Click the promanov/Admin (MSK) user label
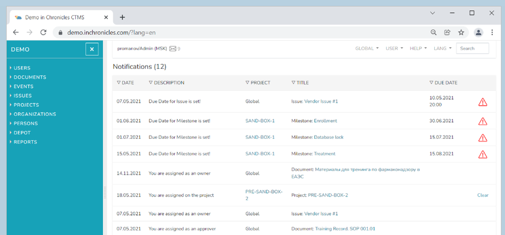The width and height of the screenshot is (505, 235). pos(142,49)
